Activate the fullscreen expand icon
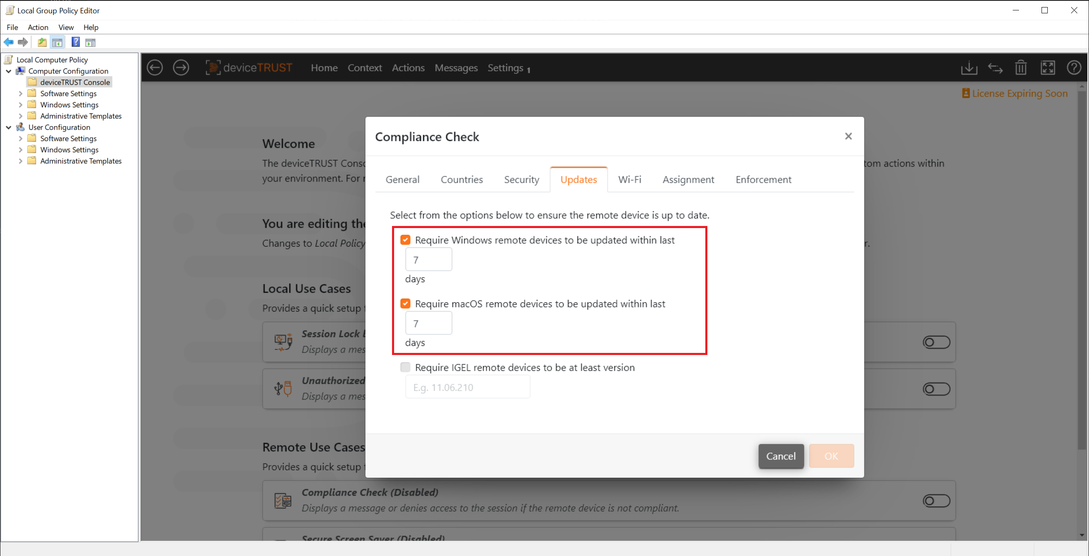The width and height of the screenshot is (1089, 556). 1049,67
